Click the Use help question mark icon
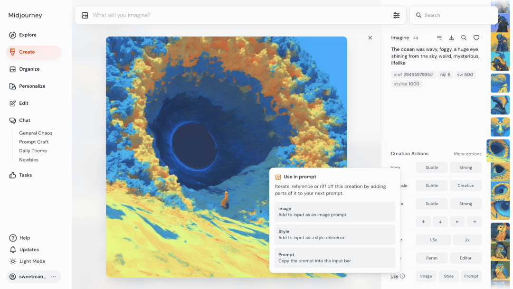Image resolution: width=513 pixels, height=289 pixels. click(402, 276)
